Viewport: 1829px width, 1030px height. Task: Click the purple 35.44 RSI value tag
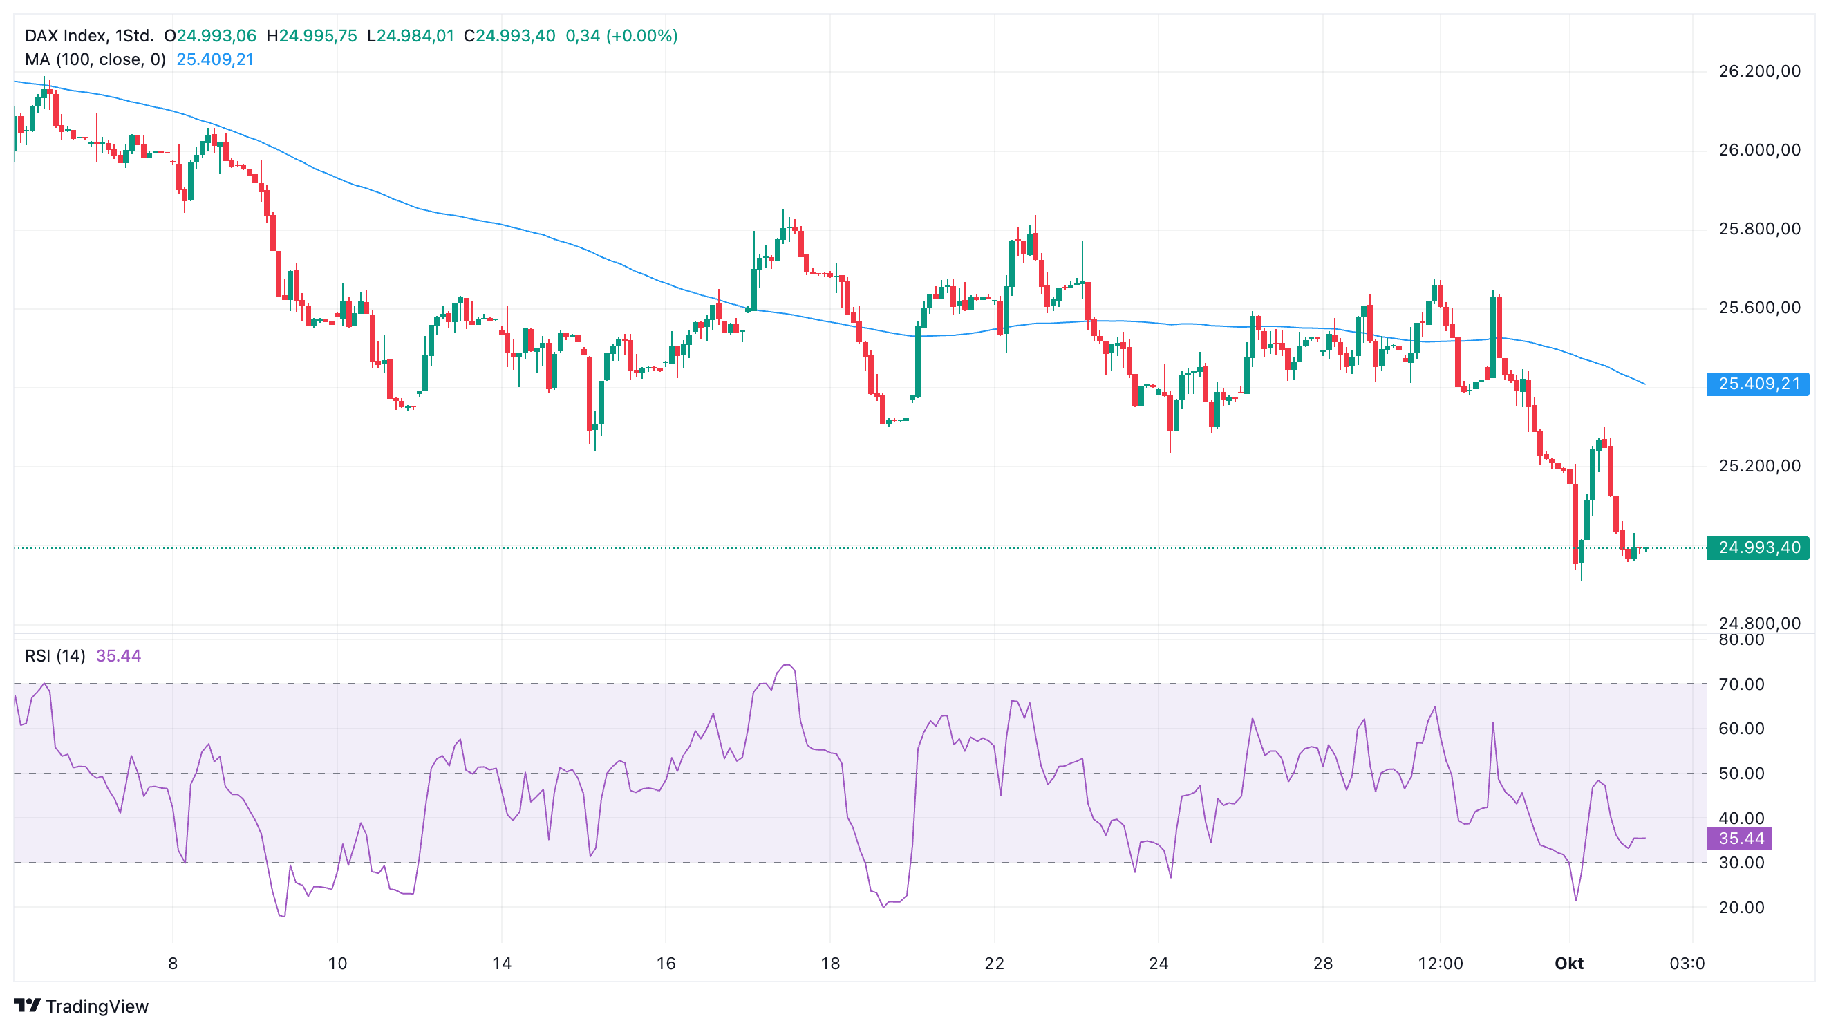1739,839
